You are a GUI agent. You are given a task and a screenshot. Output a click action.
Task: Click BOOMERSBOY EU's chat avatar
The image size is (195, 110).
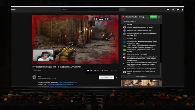tap(125, 57)
